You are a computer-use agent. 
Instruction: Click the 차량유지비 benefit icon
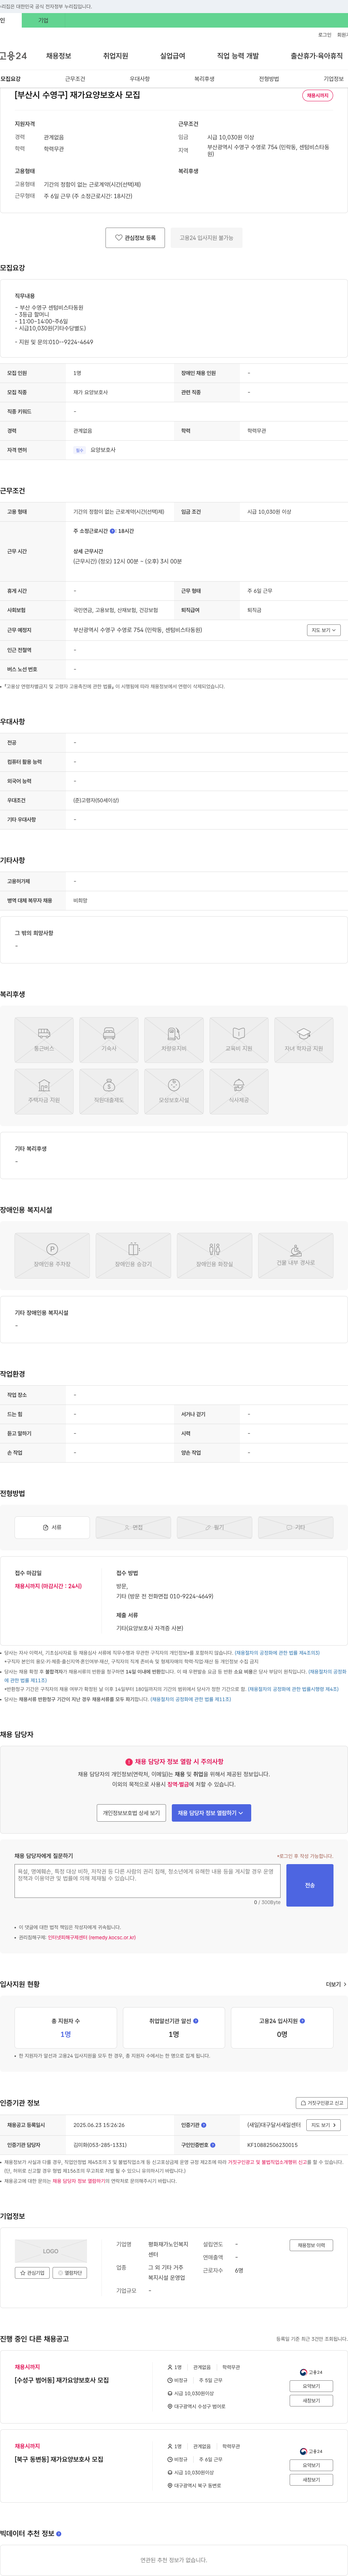coord(174,1040)
